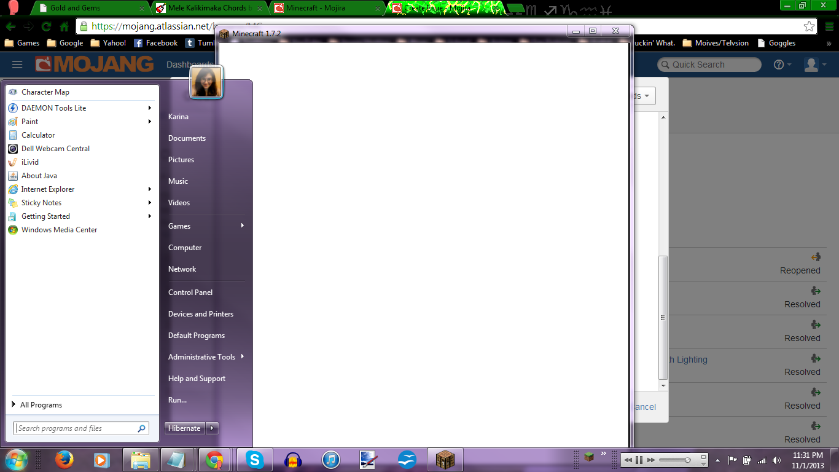Open Skype from the taskbar

click(255, 460)
